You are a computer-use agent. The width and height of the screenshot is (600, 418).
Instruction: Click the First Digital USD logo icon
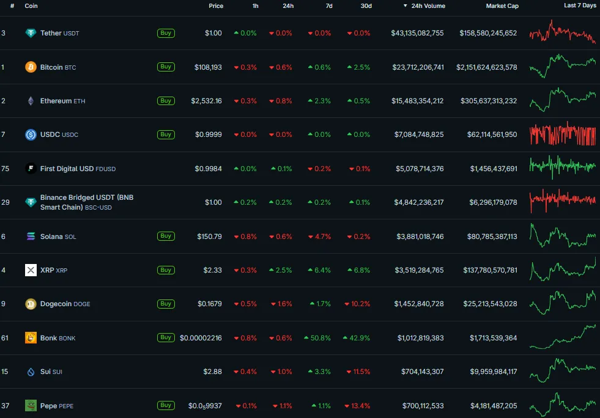point(31,168)
